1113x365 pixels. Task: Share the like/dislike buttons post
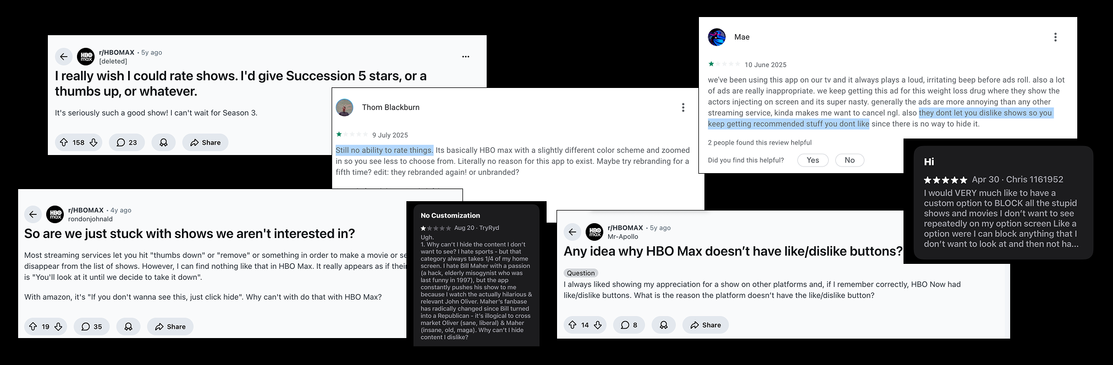706,325
